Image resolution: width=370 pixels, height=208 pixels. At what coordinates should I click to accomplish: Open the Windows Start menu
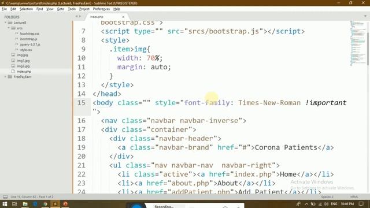[5, 204]
